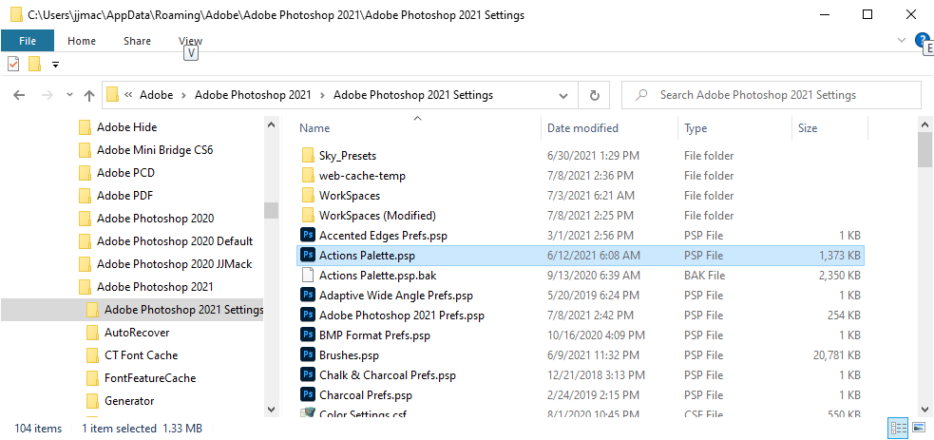
Task: Select Adaptive Wide Angle Prefs.psp icon
Action: coord(308,296)
